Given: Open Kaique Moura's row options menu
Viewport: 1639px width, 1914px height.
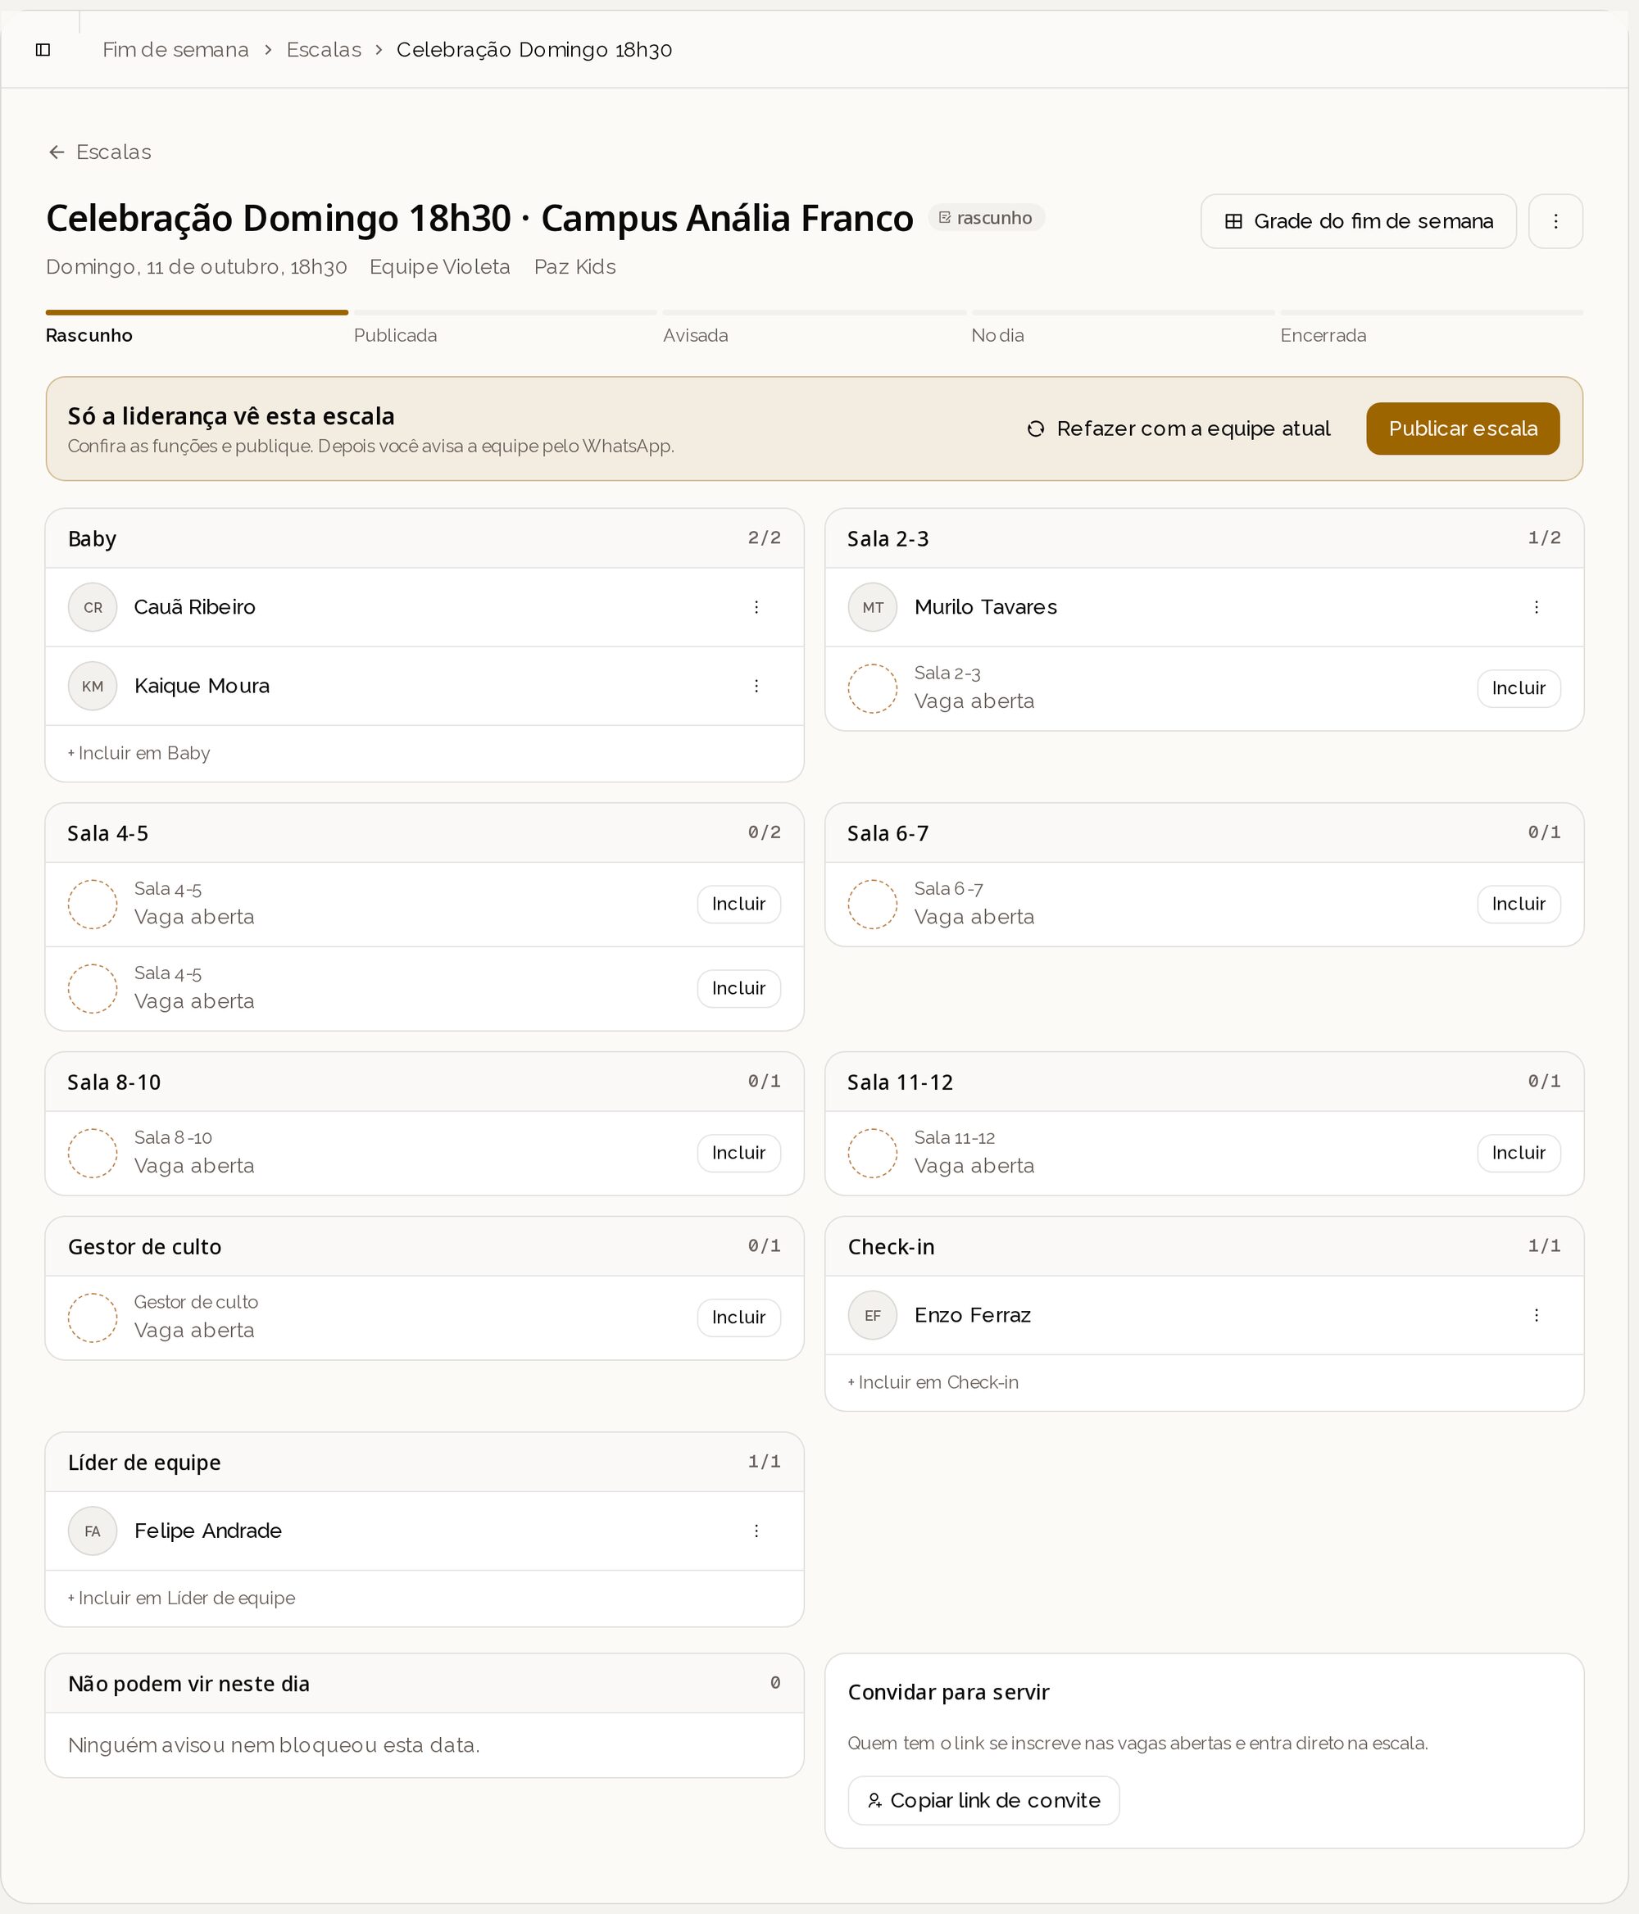Looking at the screenshot, I should pos(756,686).
